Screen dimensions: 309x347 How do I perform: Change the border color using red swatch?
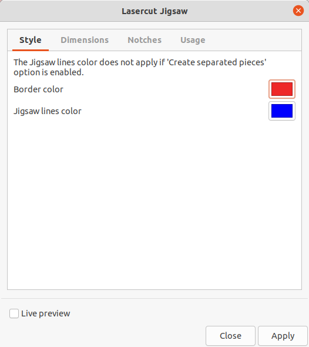282,89
